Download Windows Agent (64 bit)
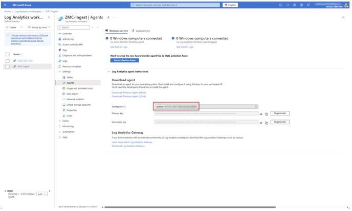 click(128, 92)
